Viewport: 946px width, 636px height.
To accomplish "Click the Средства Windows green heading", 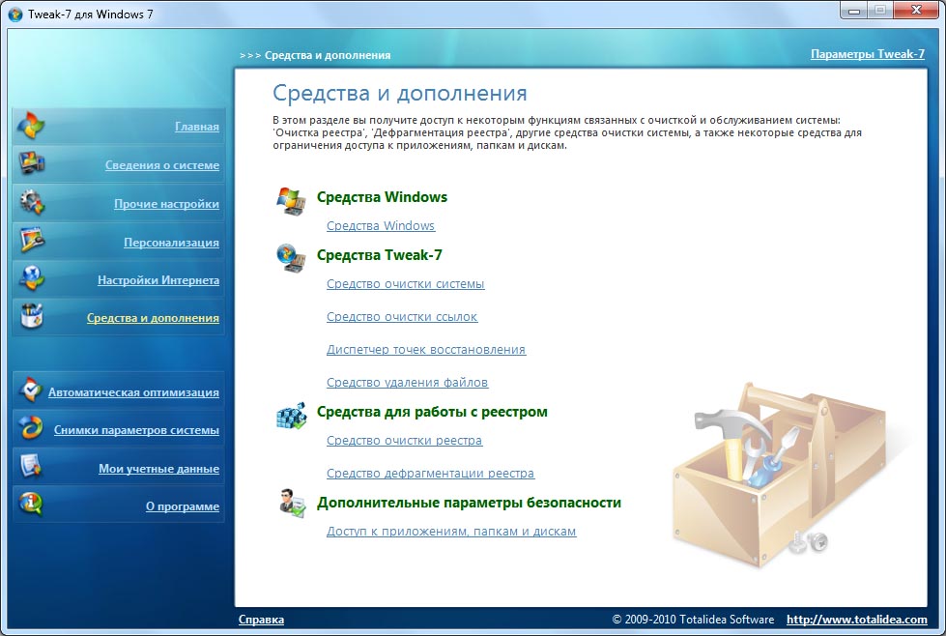I will coord(382,197).
